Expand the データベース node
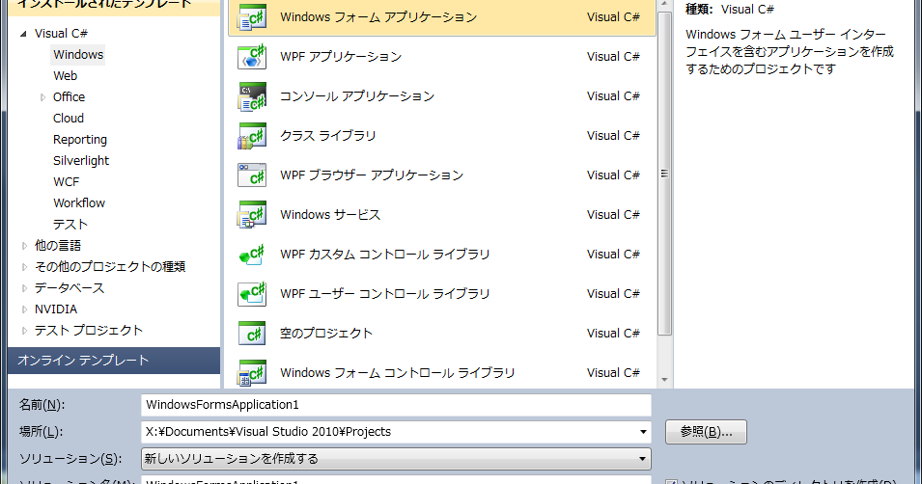This screenshot has width=922, height=484. [24, 288]
